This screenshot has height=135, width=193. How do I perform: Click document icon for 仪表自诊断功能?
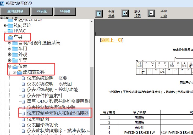point(23,125)
